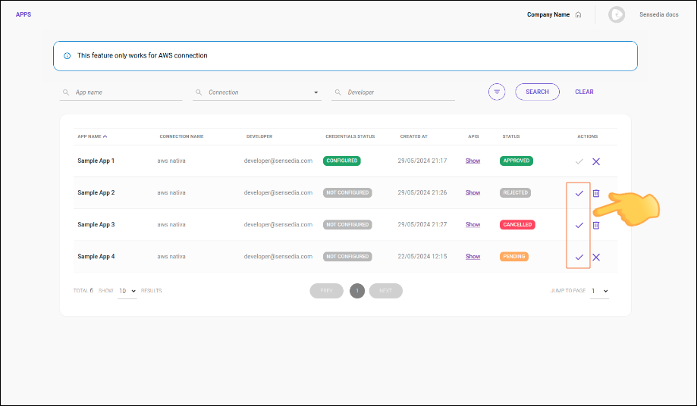
Task: Click the Created At column header
Action: point(413,136)
